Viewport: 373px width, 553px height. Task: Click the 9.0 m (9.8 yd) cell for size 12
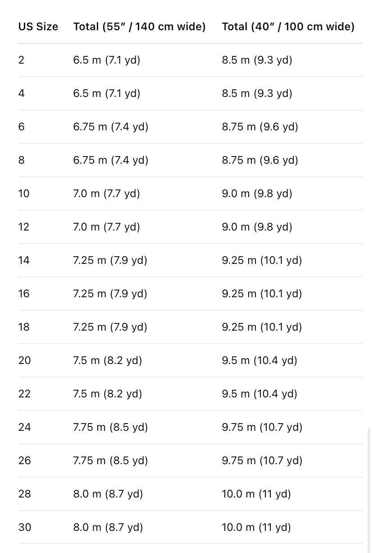257,227
